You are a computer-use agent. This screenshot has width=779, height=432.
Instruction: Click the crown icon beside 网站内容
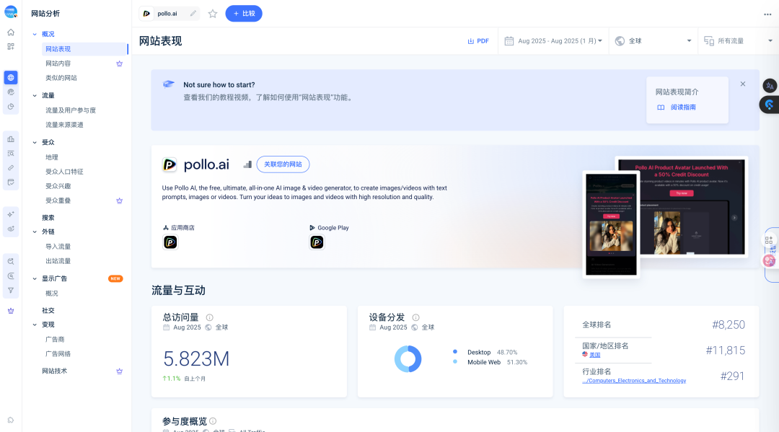119,63
